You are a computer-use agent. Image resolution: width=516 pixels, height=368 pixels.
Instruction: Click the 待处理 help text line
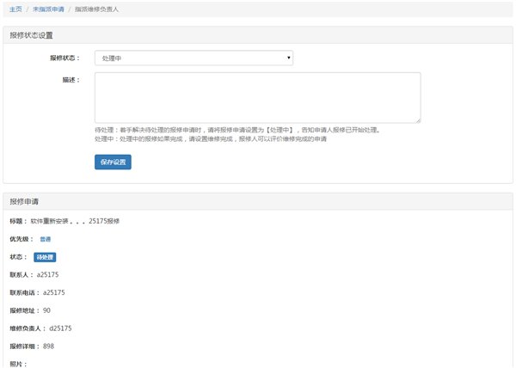237,130
